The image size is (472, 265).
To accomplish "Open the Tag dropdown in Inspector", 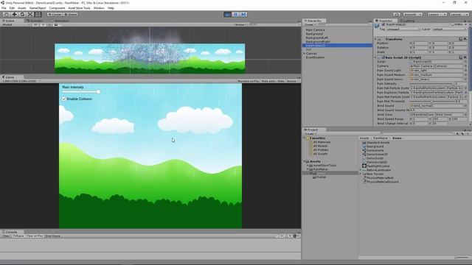I will 403,29.
